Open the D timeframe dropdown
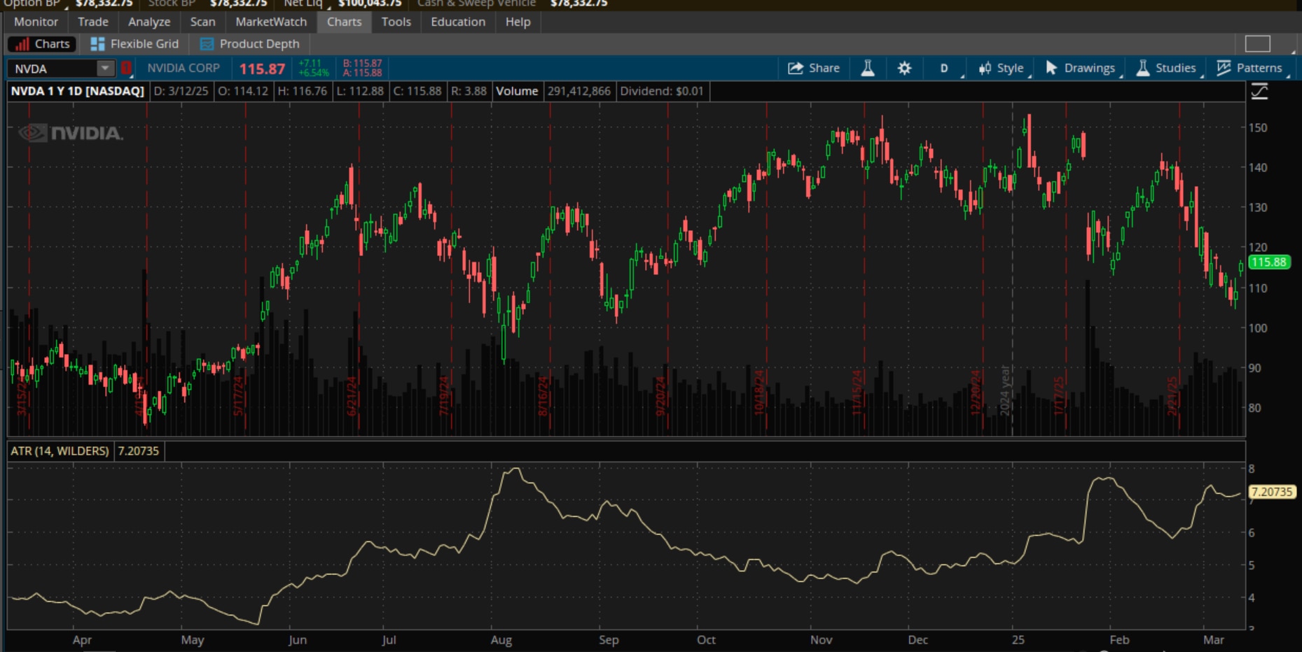 944,69
